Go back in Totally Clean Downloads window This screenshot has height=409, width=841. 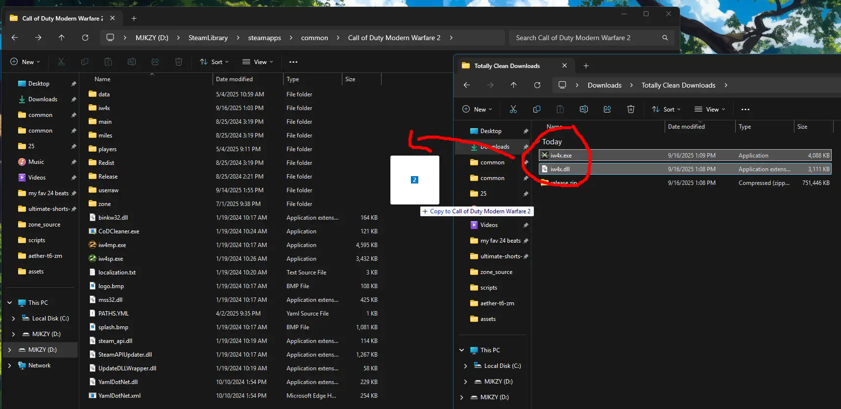(467, 85)
